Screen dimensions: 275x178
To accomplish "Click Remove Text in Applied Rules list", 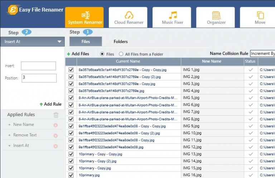I will pyautogui.click(x=25, y=135).
